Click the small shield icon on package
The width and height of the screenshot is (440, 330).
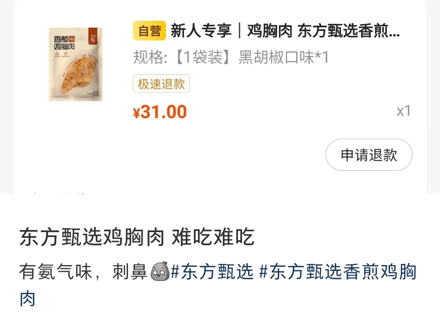click(x=66, y=53)
